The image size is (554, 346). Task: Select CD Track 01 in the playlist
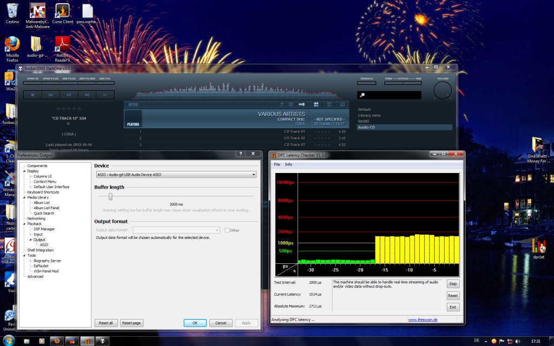click(236, 132)
